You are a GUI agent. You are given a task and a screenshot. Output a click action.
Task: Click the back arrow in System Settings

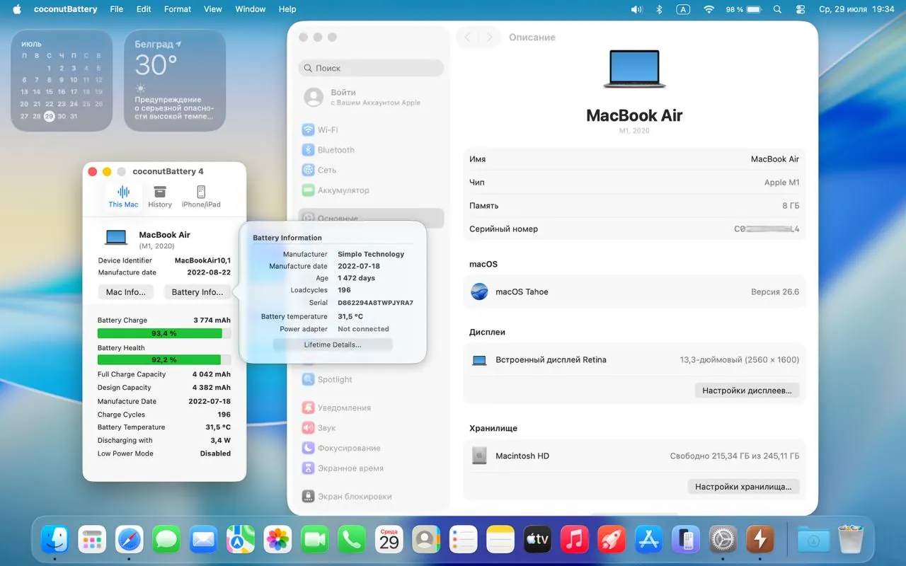pyautogui.click(x=467, y=37)
